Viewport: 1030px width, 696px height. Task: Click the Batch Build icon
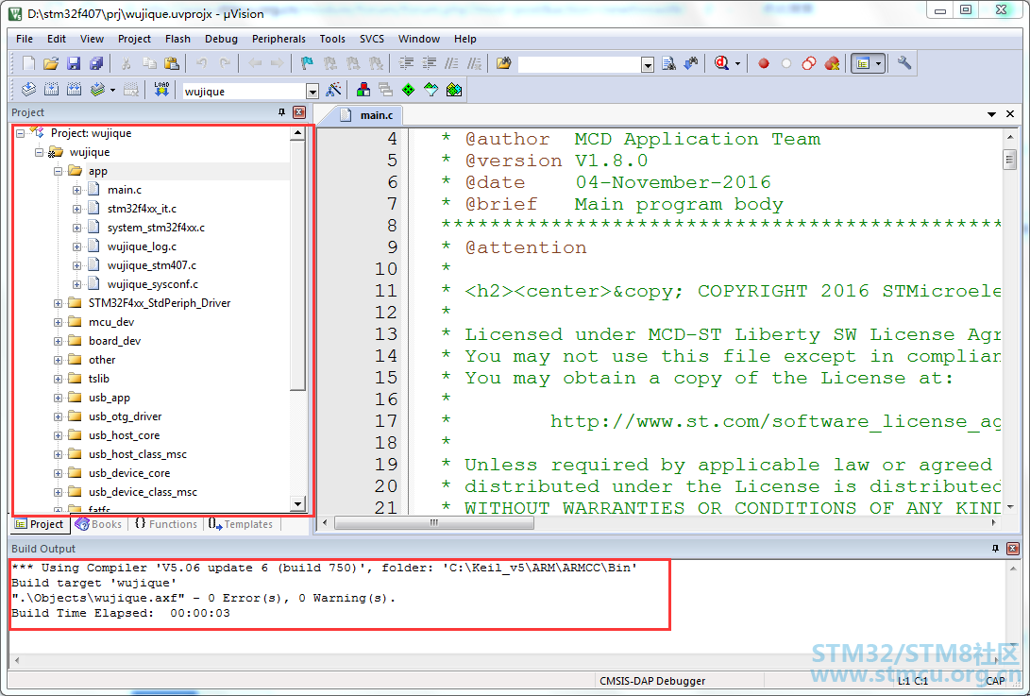click(x=97, y=90)
